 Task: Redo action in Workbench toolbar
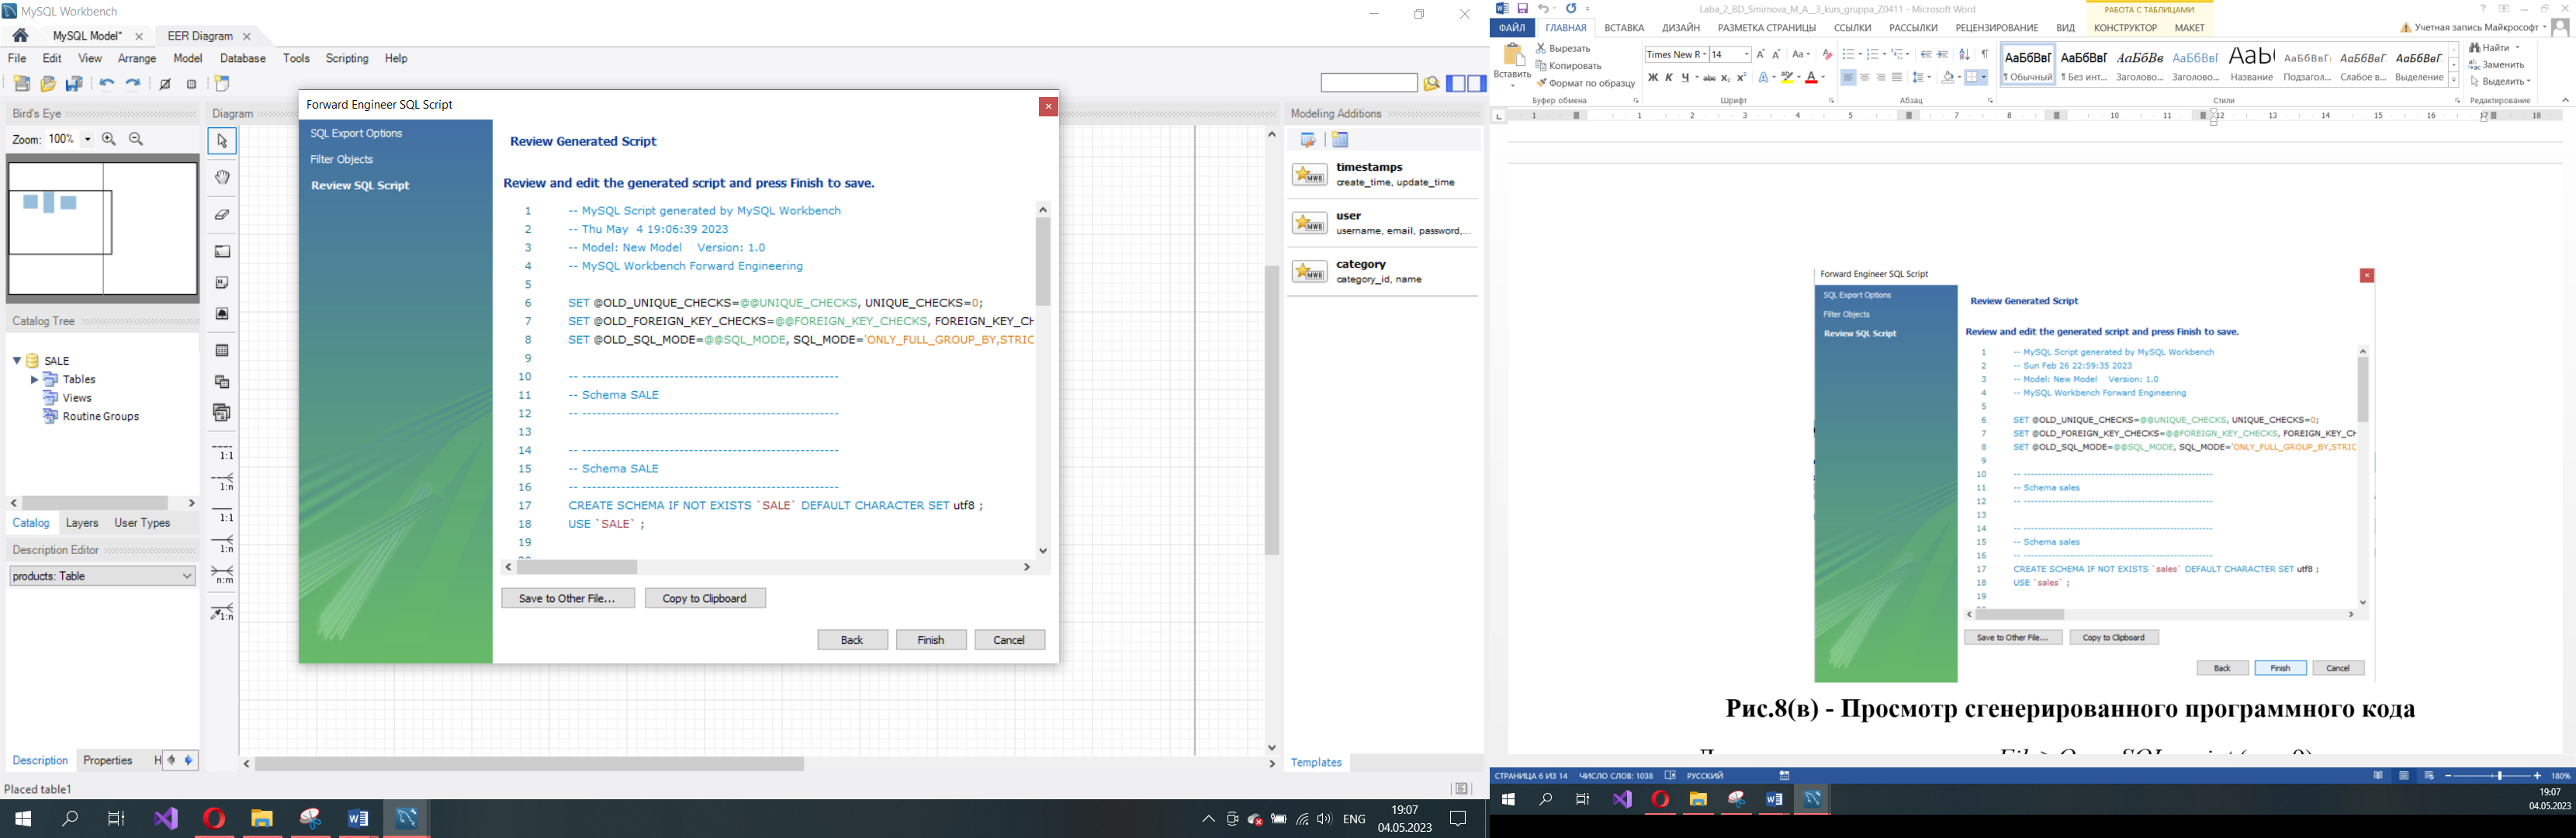coord(133,84)
